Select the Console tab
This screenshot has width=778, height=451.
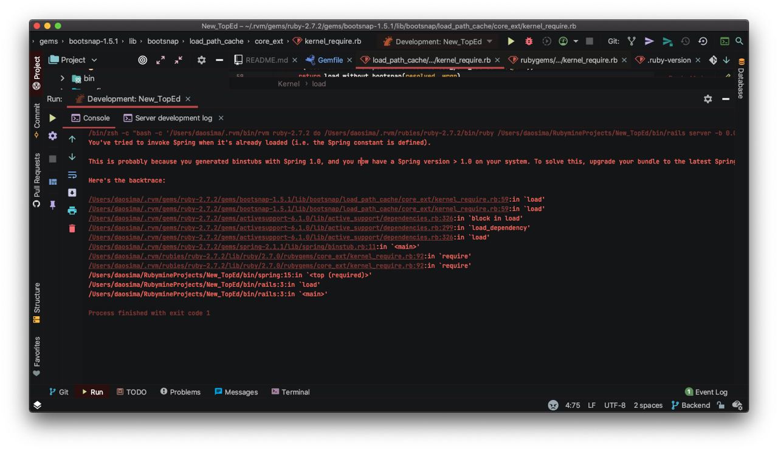coord(91,118)
